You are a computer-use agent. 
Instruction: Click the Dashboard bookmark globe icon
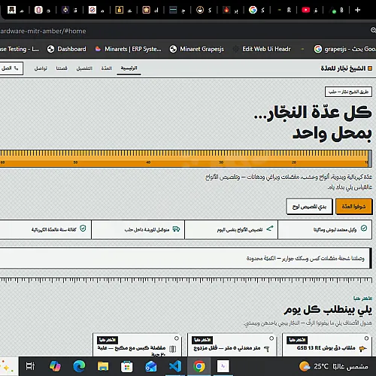[50, 49]
